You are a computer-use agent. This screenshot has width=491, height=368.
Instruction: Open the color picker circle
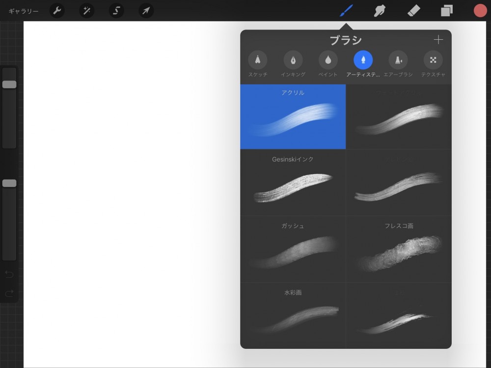[480, 10]
